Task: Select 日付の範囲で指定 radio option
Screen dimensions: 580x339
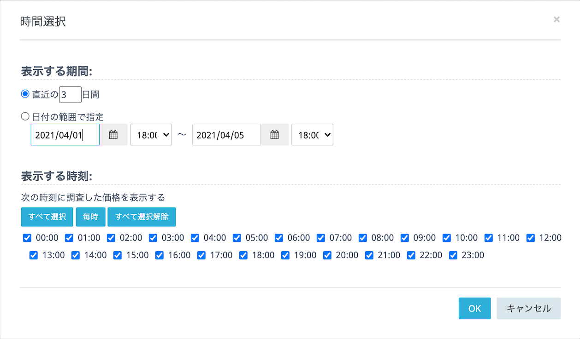Action: coord(25,116)
